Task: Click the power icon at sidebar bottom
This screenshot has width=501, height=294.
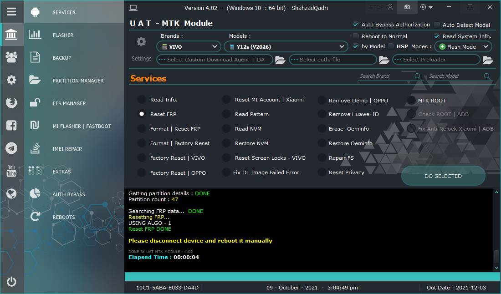Action: [x=11, y=282]
